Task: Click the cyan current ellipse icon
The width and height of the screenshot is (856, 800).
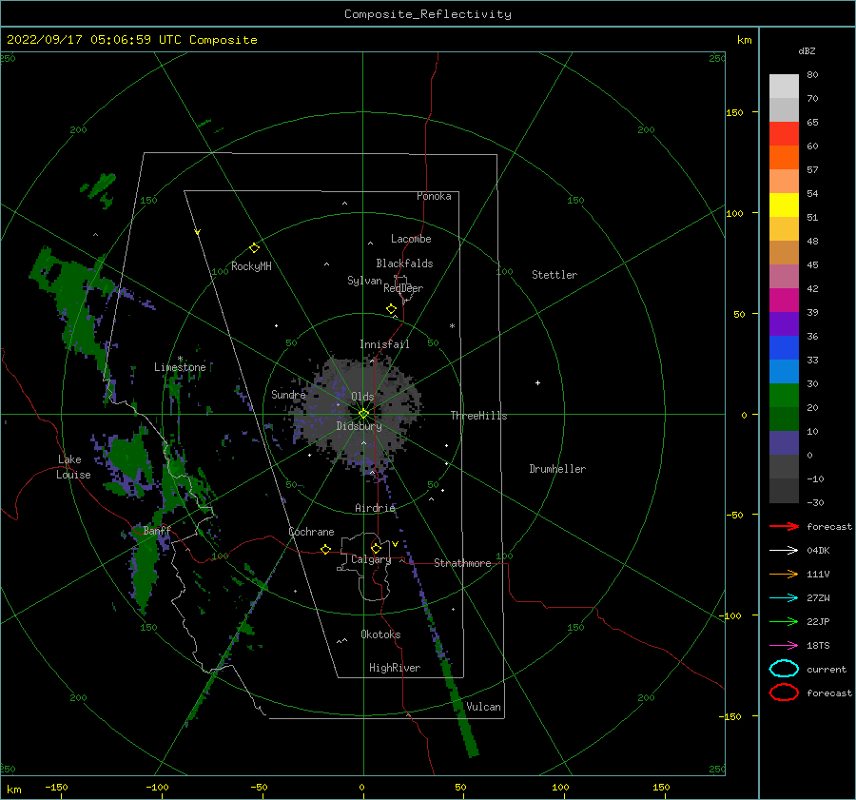Action: 784,669
